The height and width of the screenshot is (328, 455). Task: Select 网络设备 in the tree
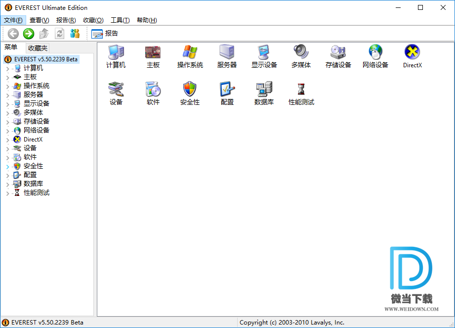(x=36, y=130)
